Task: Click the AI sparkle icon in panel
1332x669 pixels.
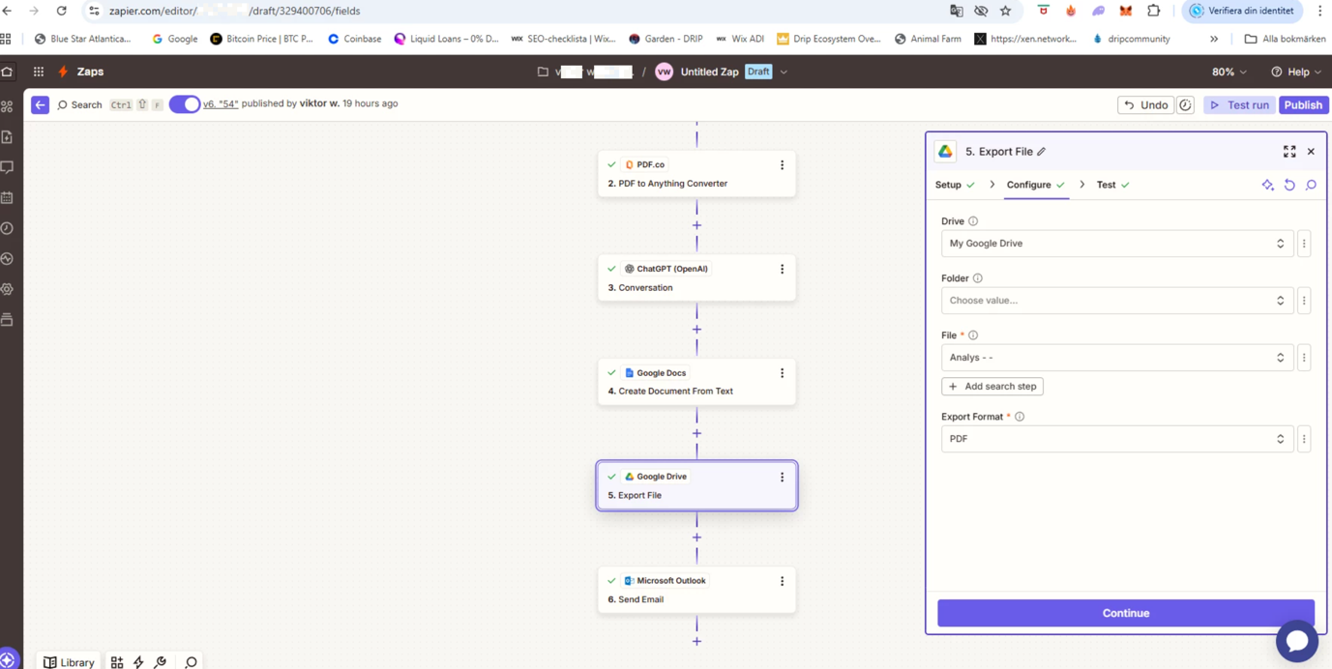Action: click(1267, 185)
